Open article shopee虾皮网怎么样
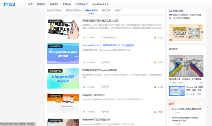 tap(93, 95)
